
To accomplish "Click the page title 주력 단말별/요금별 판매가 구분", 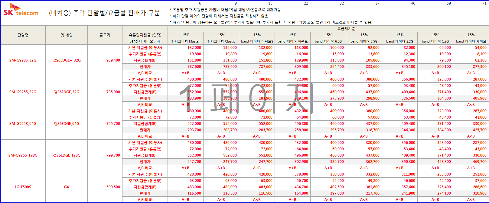I will point(104,13).
